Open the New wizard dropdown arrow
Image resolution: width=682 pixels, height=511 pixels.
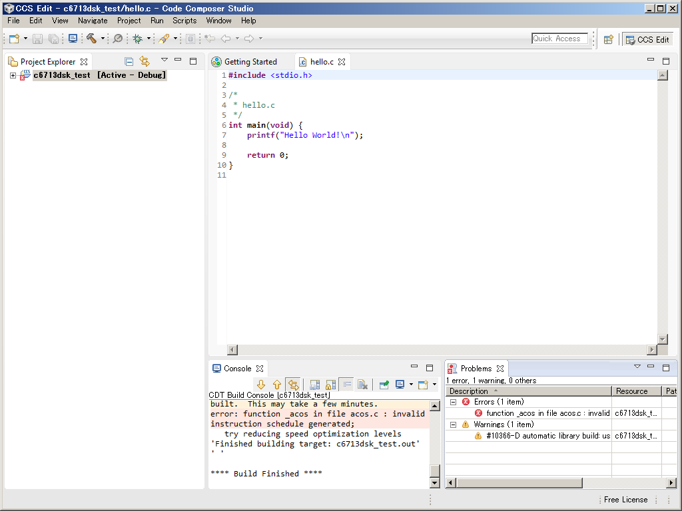click(25, 39)
